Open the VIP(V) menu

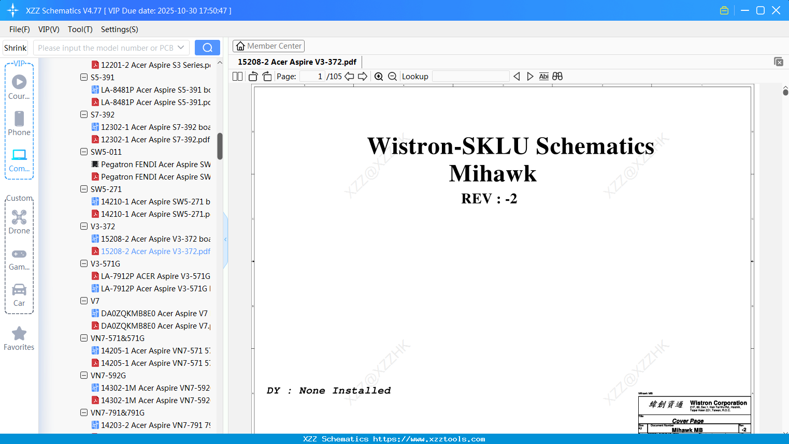tap(49, 29)
